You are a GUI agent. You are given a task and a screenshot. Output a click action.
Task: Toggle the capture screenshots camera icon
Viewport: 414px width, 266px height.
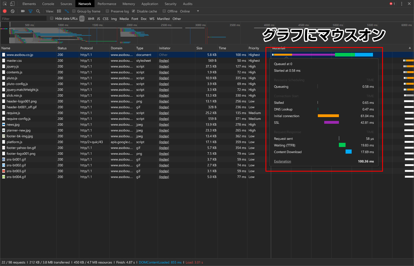(23, 11)
